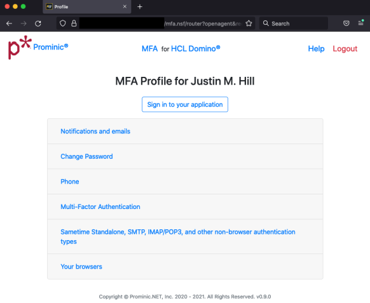Viewport: 370px width, 303px height.
Task: Click the URL address bar
Action: 156,24
